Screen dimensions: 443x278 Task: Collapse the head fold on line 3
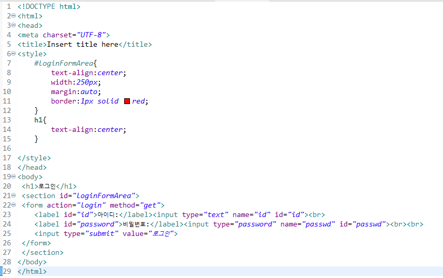[13, 25]
